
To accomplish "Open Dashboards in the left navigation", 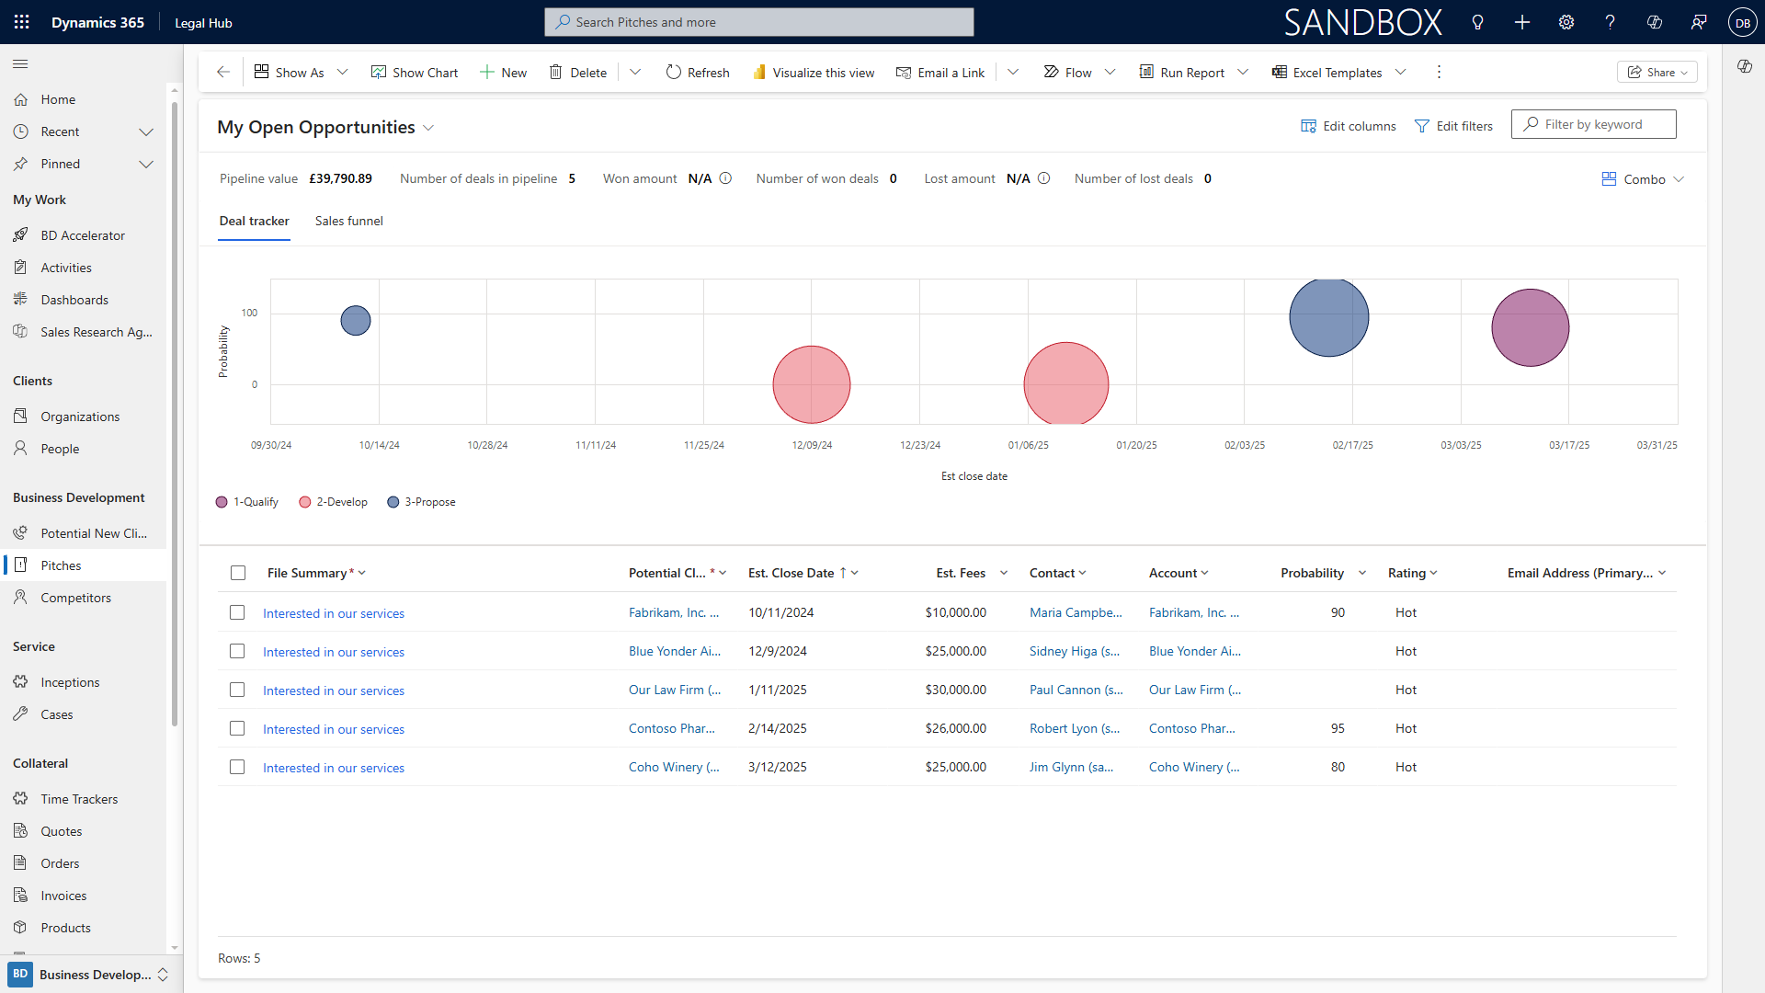I will pos(74,300).
